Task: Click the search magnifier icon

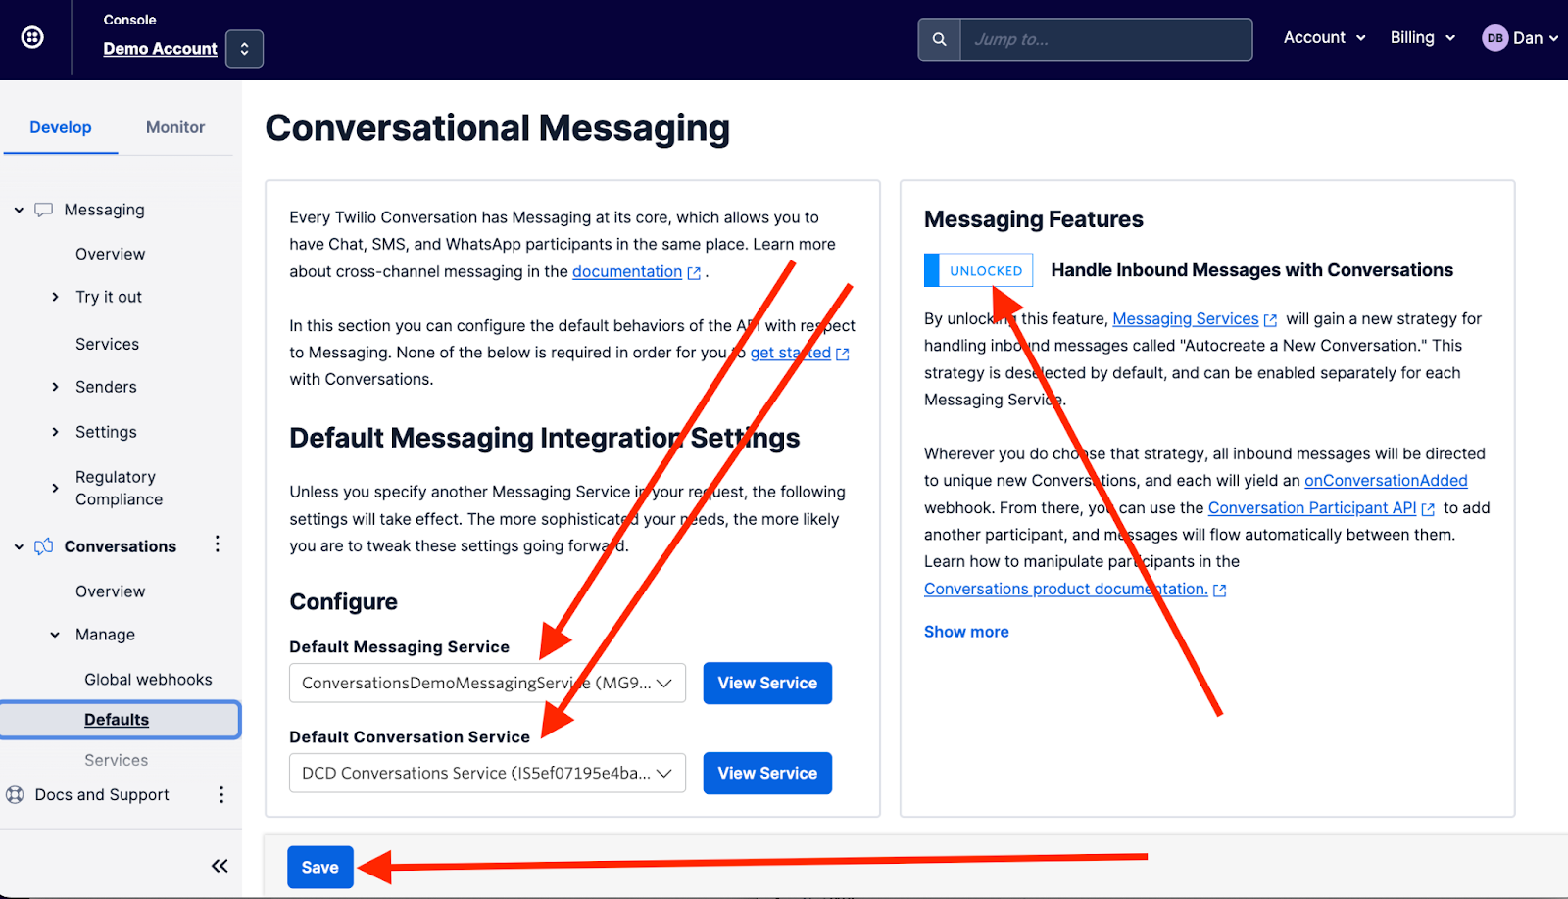Action: click(x=939, y=39)
